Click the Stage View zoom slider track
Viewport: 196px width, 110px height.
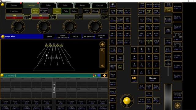(x=102, y=58)
